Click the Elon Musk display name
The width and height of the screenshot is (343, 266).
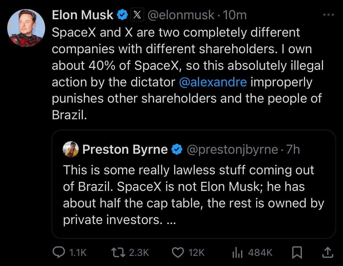pyautogui.click(x=83, y=15)
